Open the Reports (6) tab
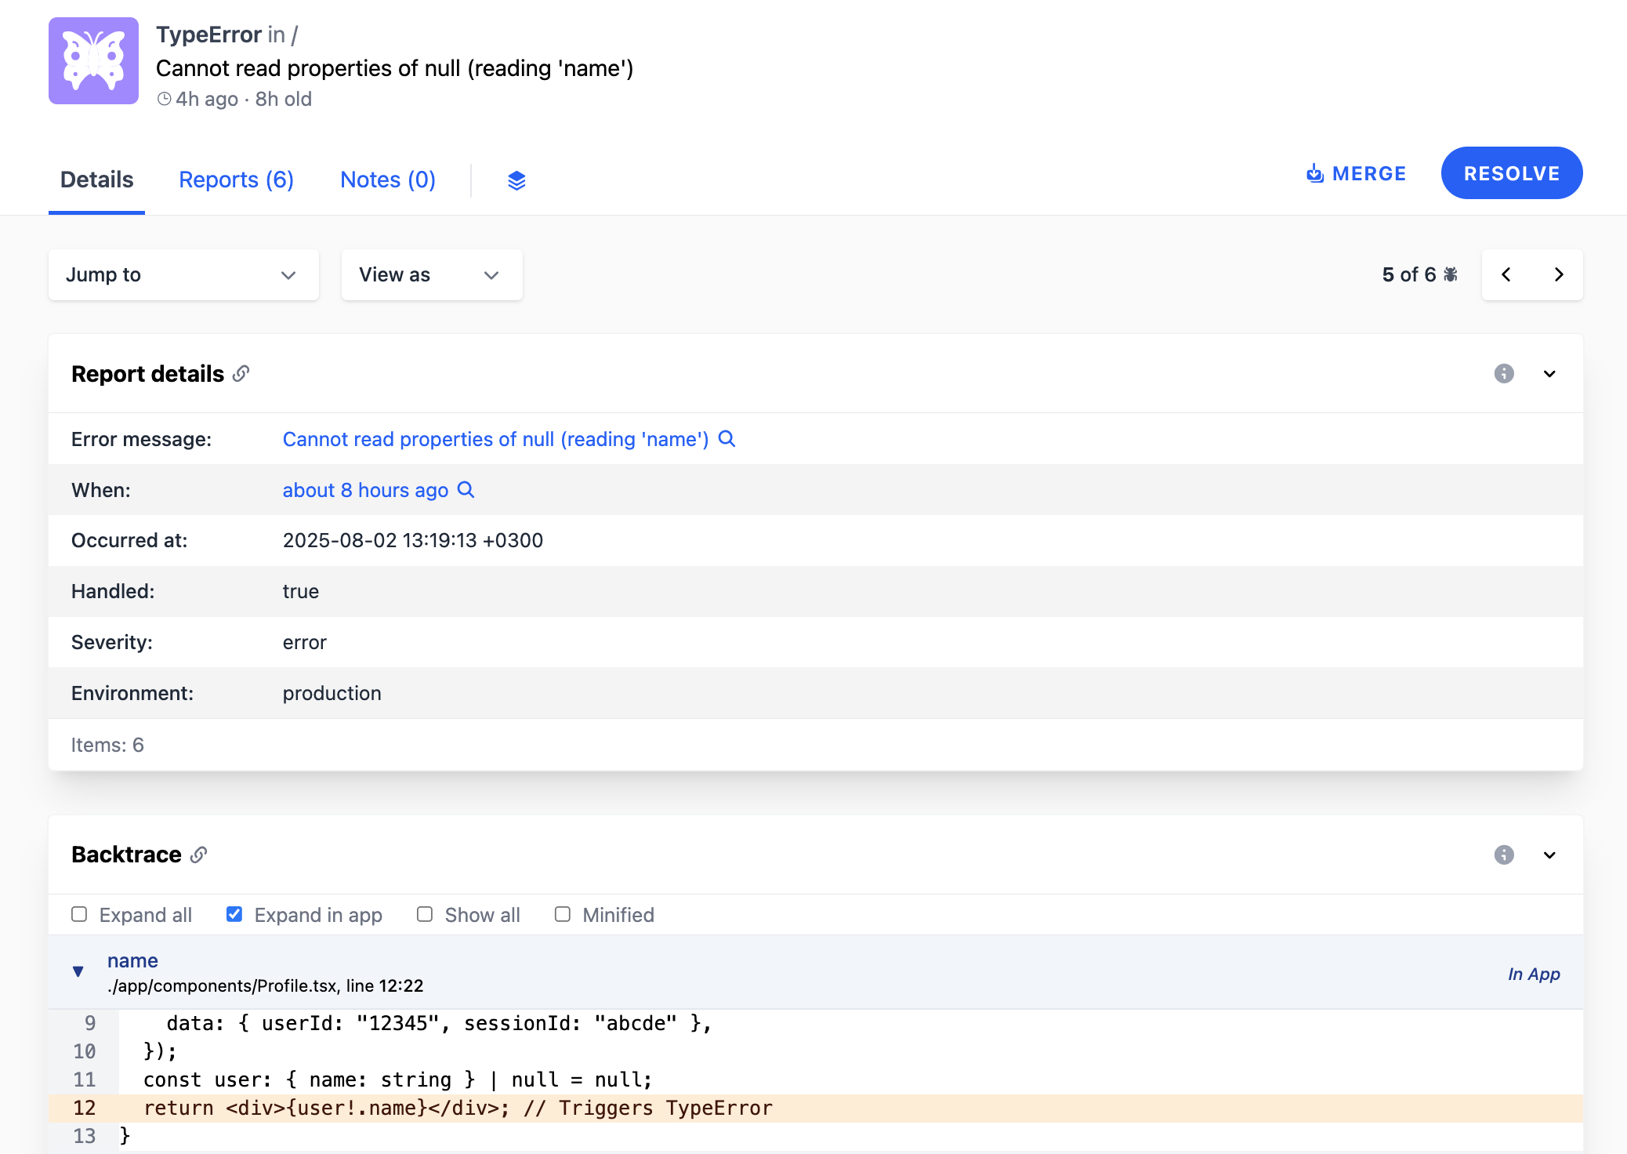This screenshot has height=1154, width=1627. 236,180
